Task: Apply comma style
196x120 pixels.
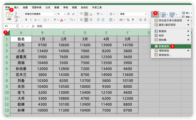Action: (133, 20)
